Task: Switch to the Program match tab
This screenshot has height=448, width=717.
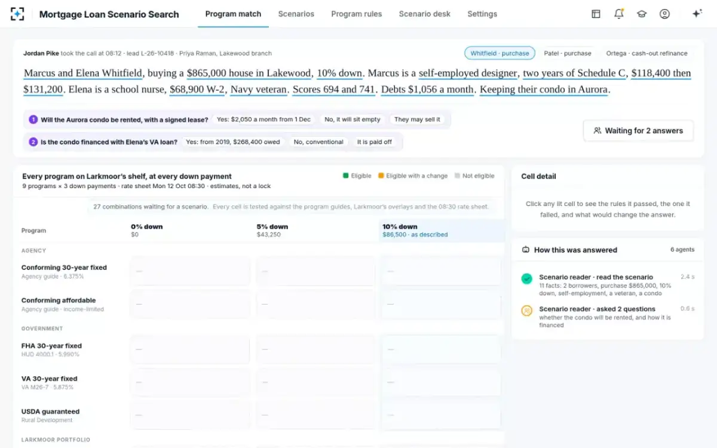Action: [233, 14]
